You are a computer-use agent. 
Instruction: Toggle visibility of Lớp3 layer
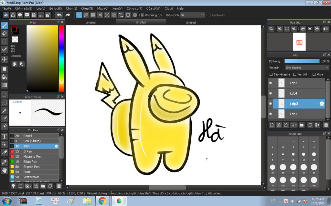pos(271,104)
